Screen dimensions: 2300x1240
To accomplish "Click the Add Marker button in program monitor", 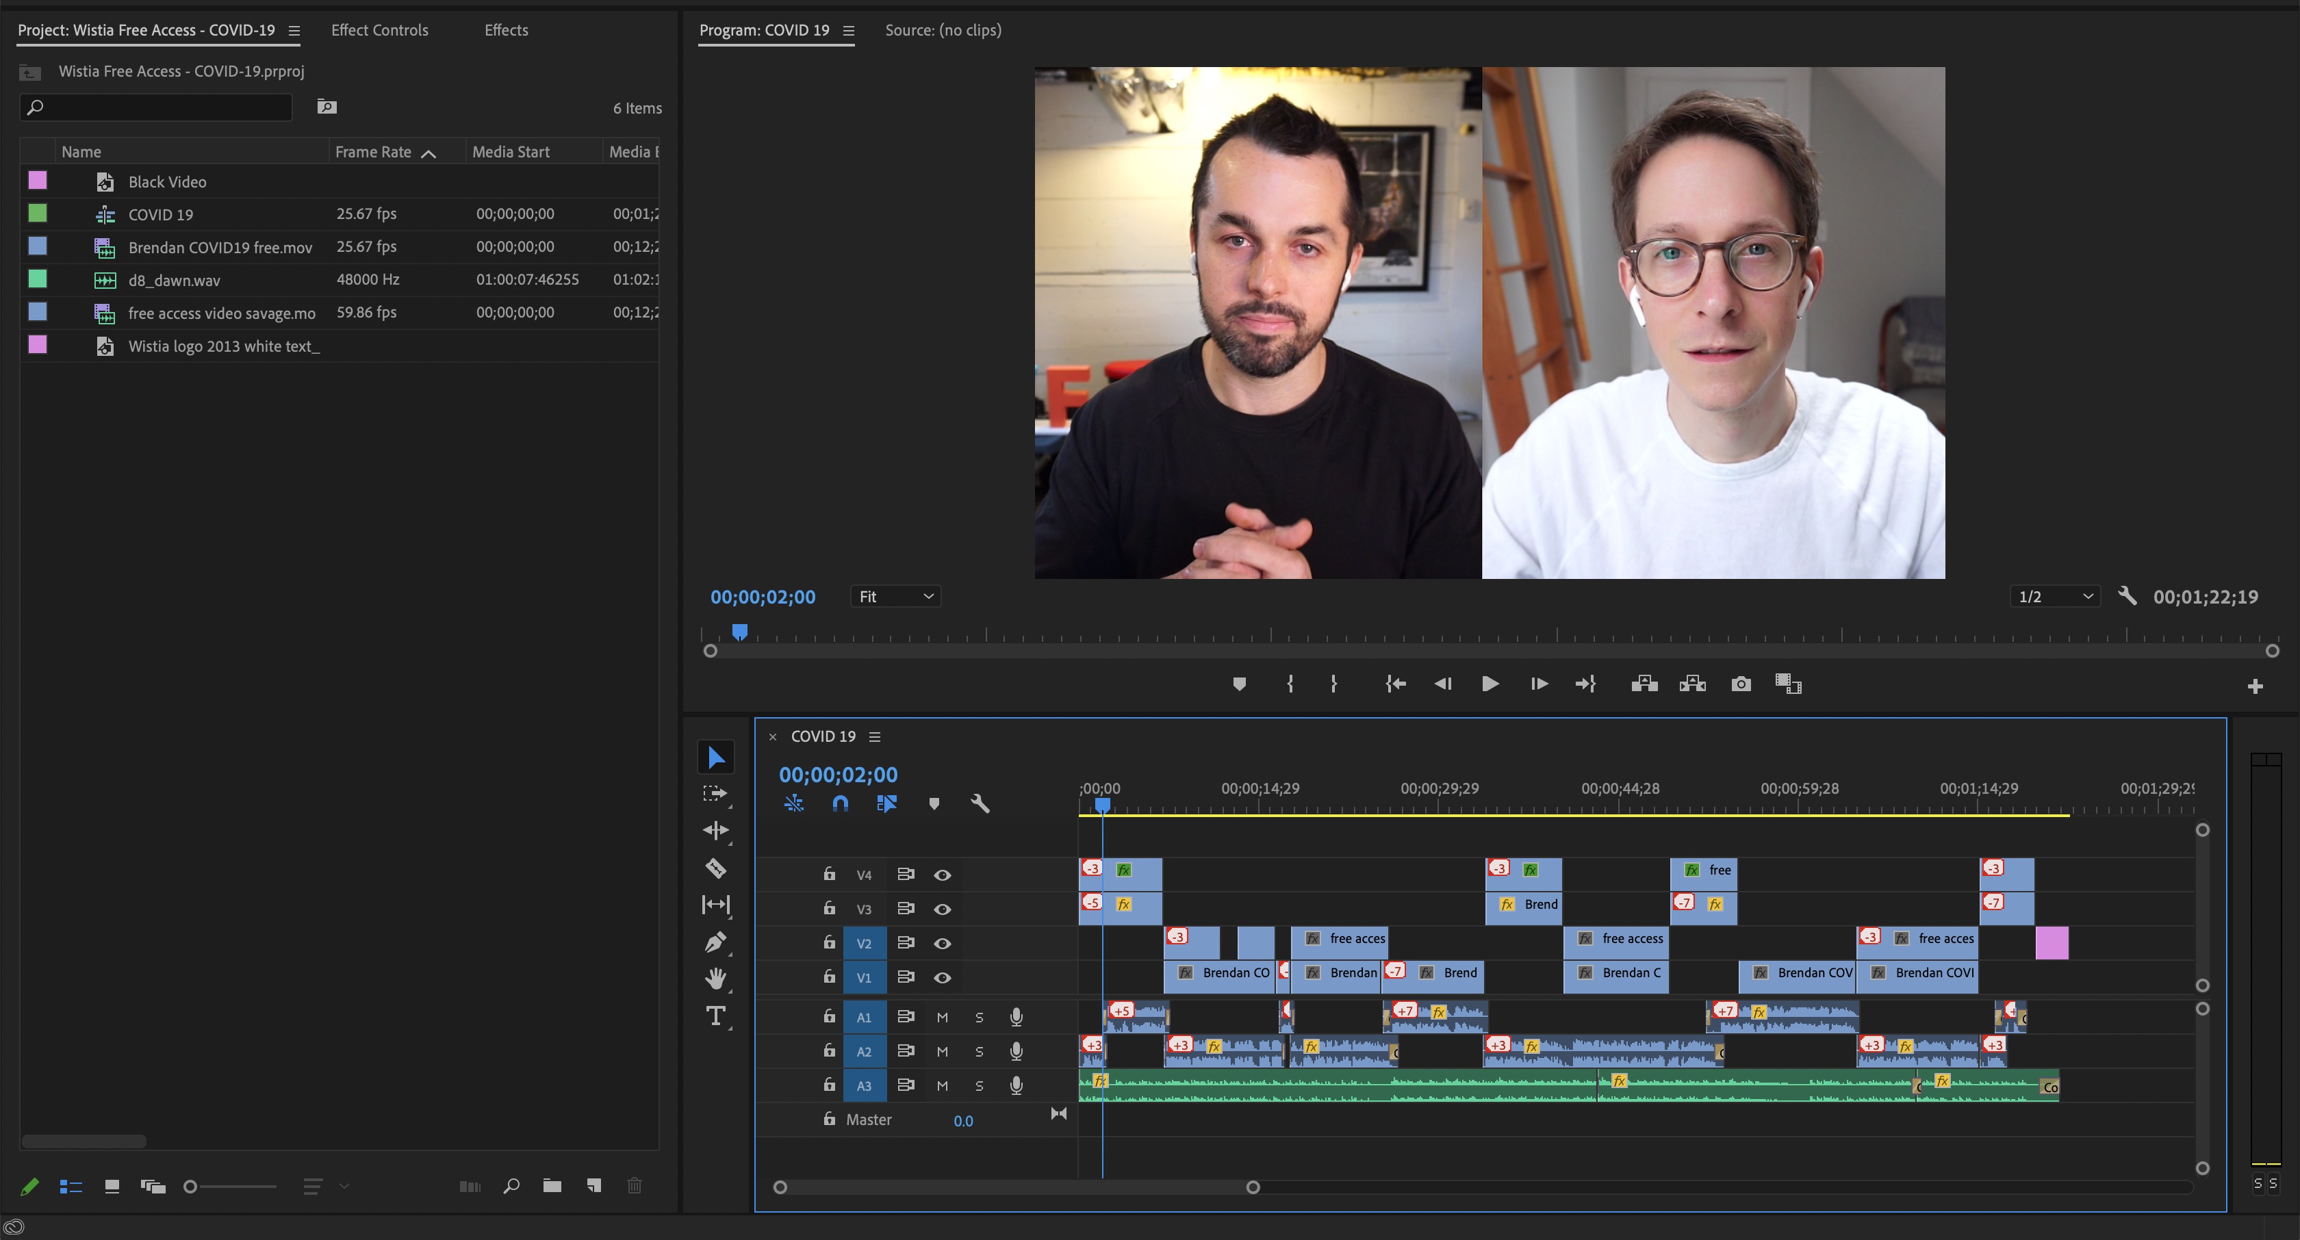I will [1239, 684].
